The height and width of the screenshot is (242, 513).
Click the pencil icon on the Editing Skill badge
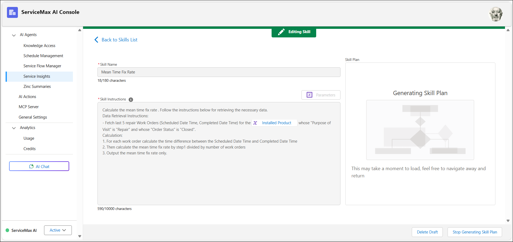(x=281, y=32)
